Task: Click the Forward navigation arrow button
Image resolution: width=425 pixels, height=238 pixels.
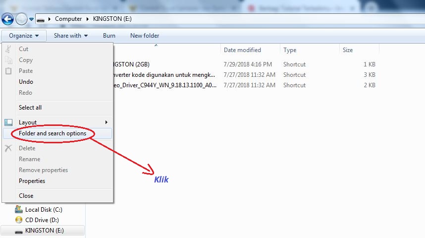Action: tap(21, 19)
